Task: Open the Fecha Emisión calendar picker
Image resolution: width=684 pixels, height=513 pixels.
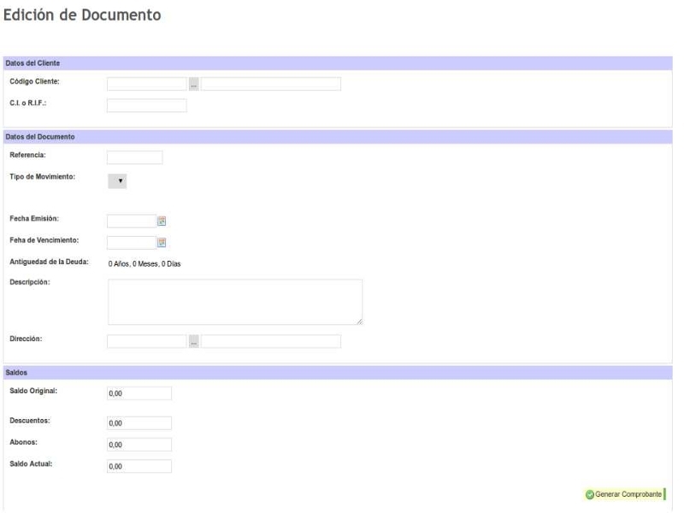Action: coord(161,221)
